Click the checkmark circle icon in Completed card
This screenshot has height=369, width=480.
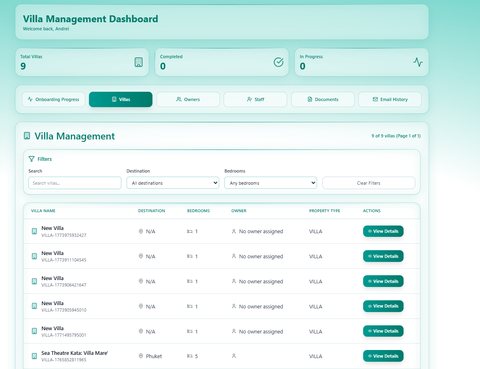(278, 62)
